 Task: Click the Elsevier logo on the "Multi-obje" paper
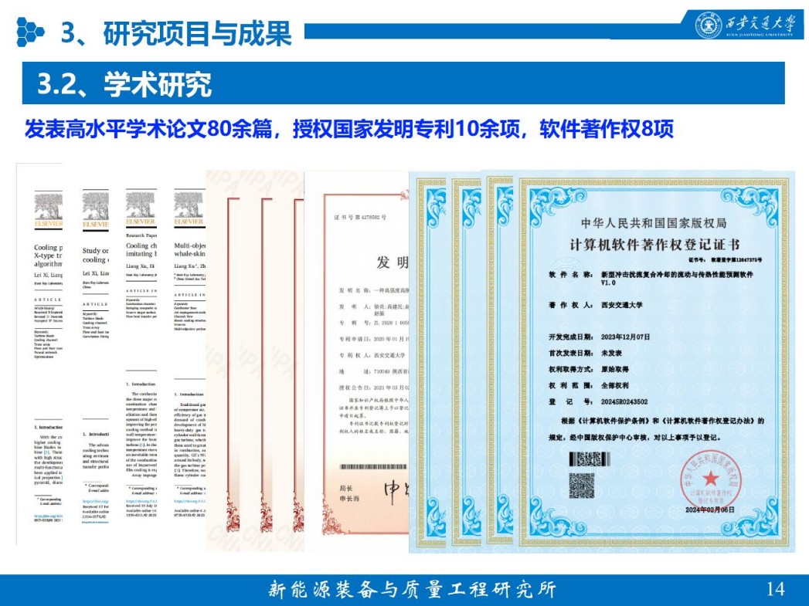click(x=188, y=209)
